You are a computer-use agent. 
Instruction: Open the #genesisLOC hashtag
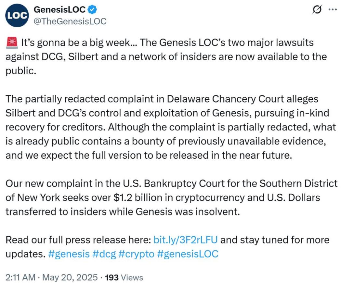pyautogui.click(x=188, y=254)
